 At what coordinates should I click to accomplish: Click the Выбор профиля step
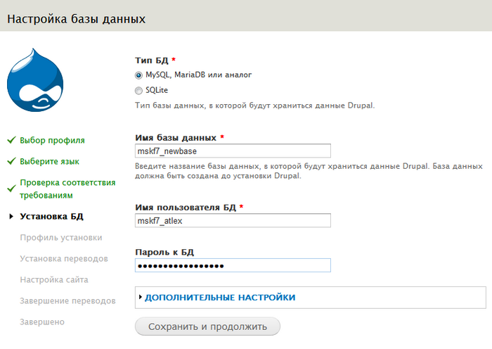(x=52, y=141)
